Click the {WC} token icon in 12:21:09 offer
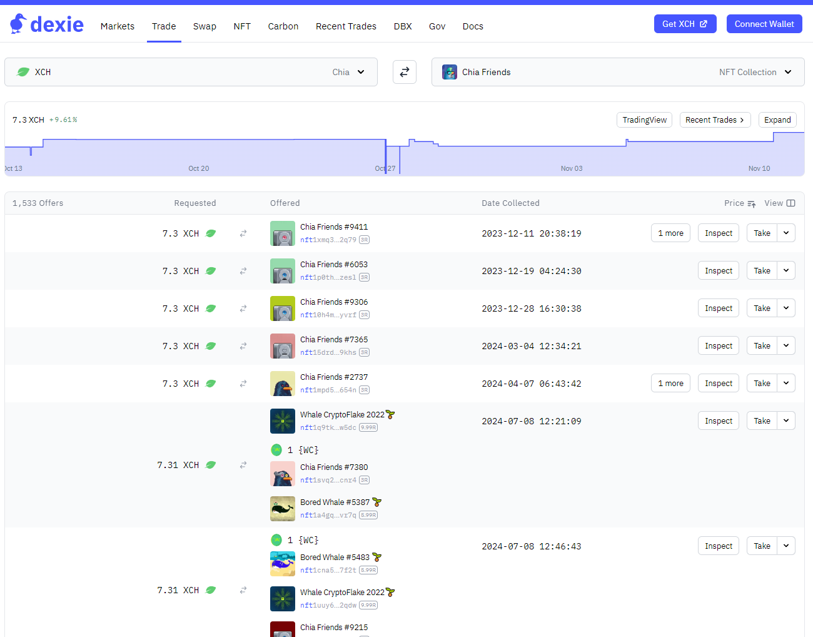Screen dimensions: 813x637 pos(276,450)
